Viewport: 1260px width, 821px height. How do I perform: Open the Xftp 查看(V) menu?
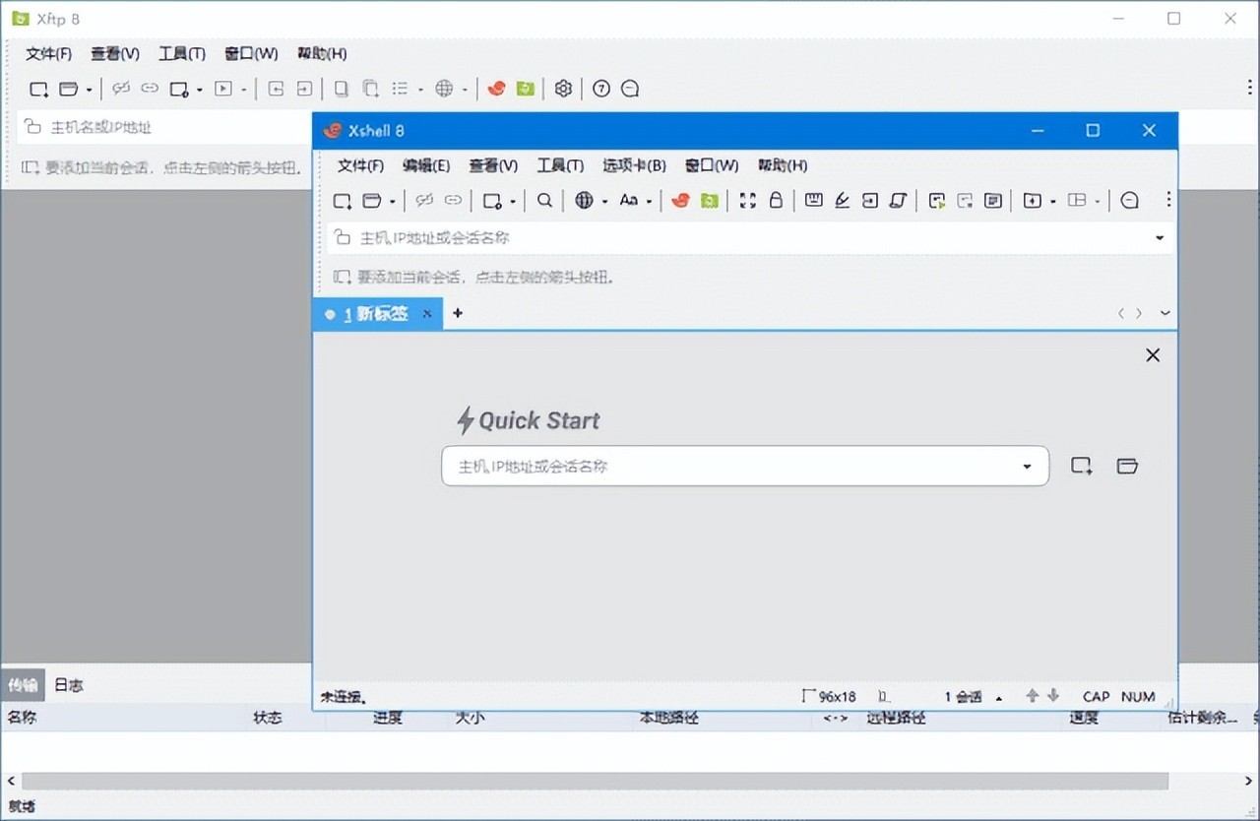pos(115,53)
